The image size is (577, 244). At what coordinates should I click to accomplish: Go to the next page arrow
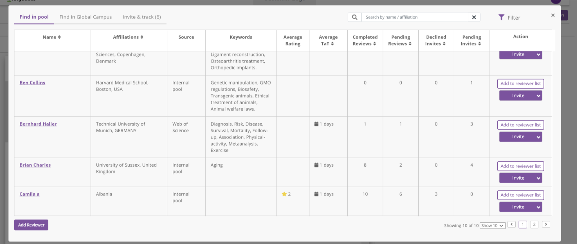tap(546, 225)
